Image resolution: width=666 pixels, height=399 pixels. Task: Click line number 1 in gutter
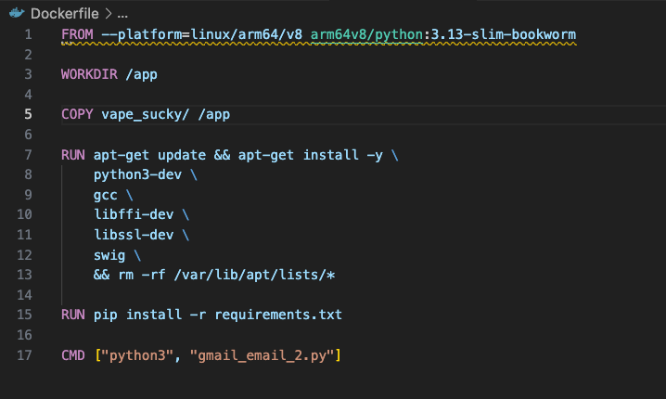pyautogui.click(x=28, y=34)
